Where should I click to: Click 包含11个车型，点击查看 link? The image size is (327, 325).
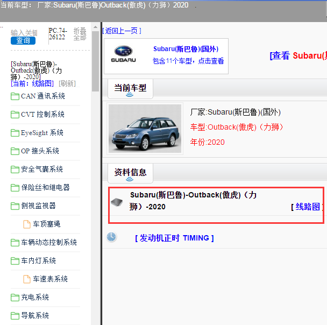pyautogui.click(x=188, y=61)
